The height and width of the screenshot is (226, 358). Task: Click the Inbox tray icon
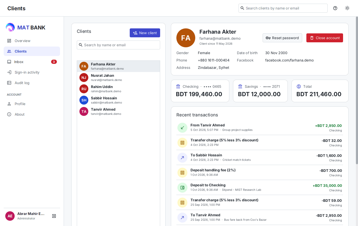point(9,62)
